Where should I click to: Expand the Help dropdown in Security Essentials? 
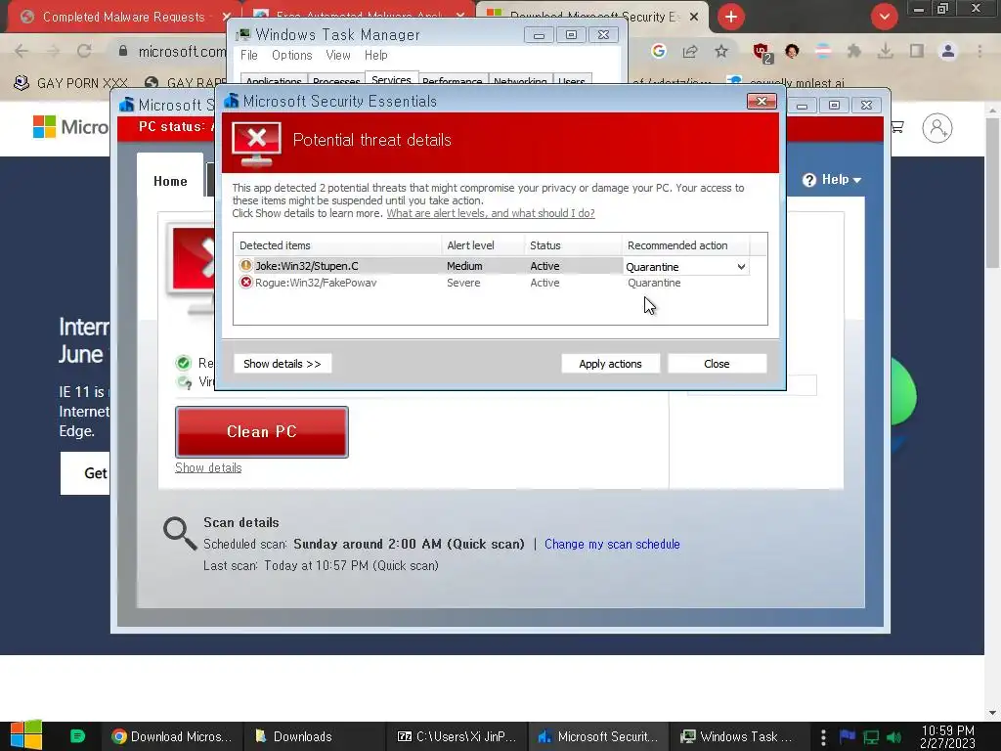click(x=832, y=180)
